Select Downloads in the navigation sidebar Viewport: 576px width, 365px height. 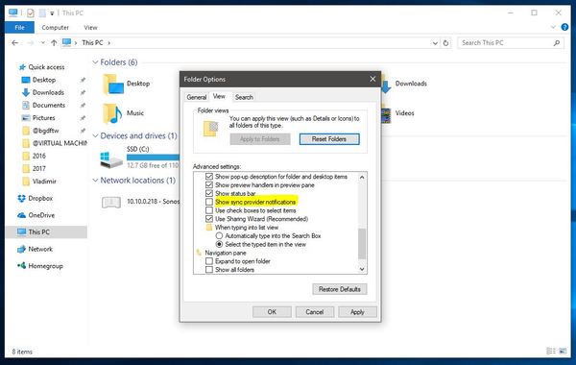48,92
